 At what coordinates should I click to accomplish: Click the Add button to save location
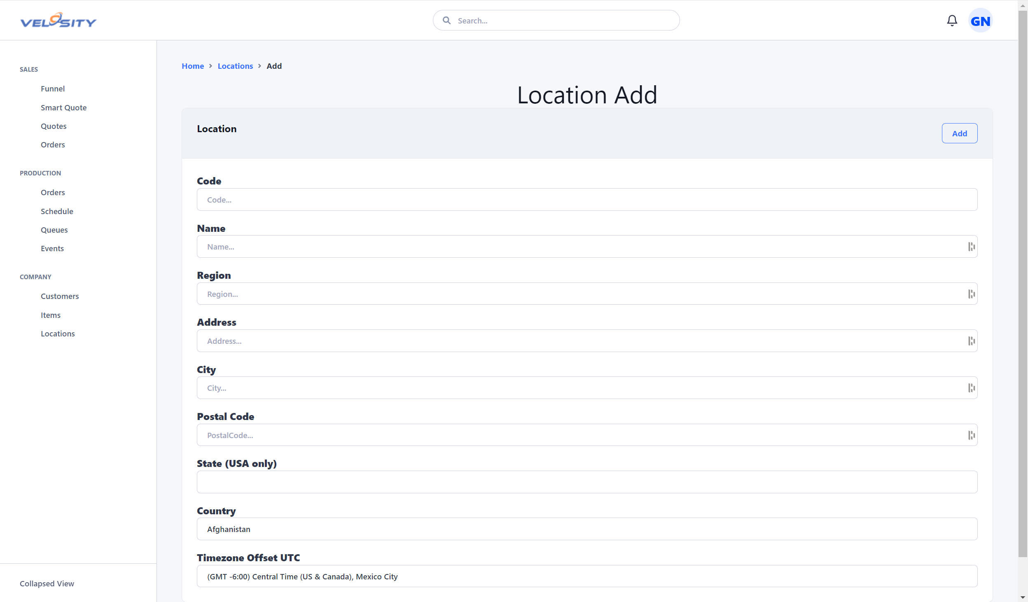click(x=959, y=133)
